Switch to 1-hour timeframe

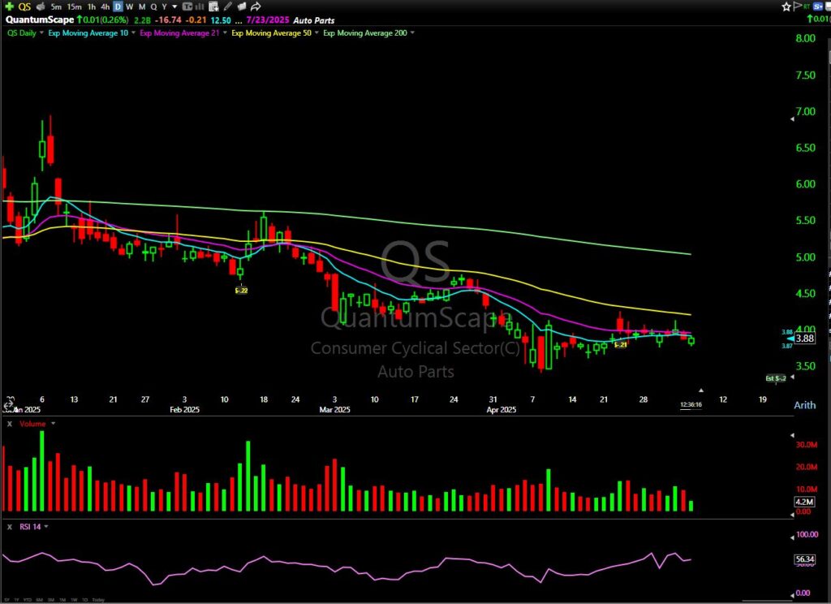[x=92, y=6]
